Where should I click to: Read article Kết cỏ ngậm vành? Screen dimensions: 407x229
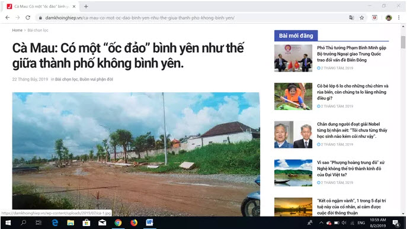point(351,207)
